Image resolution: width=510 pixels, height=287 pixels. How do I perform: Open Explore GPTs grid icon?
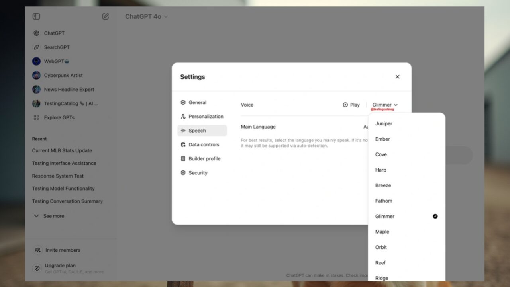coord(36,117)
